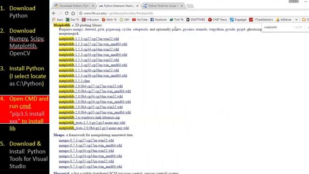Open the Dan Tri bookmark
309x174 pixels.
tap(72, 19)
